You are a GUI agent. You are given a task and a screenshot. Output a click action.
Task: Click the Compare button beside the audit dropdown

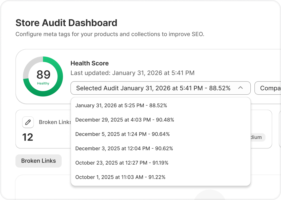[268, 88]
